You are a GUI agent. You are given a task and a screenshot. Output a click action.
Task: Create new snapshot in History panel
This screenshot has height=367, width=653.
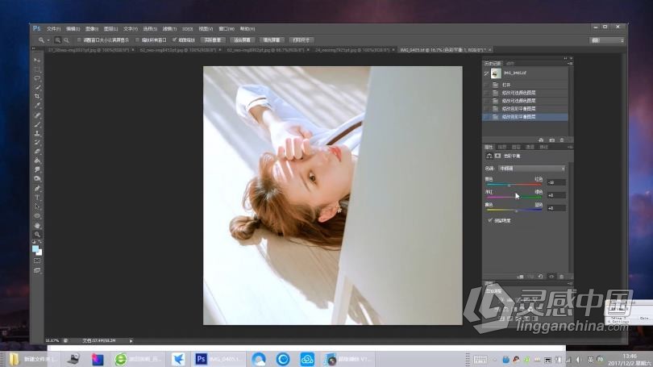[551, 140]
